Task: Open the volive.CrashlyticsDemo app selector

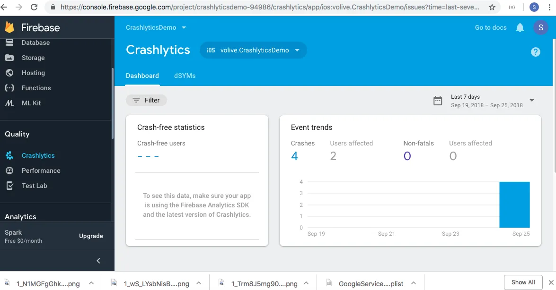Action: click(x=253, y=50)
